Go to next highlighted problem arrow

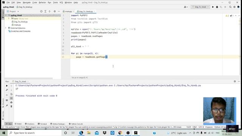(239, 16)
